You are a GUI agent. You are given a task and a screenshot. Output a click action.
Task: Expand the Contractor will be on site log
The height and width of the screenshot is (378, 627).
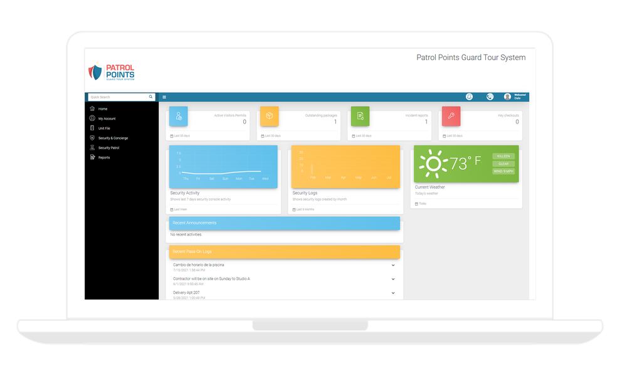[x=393, y=280]
